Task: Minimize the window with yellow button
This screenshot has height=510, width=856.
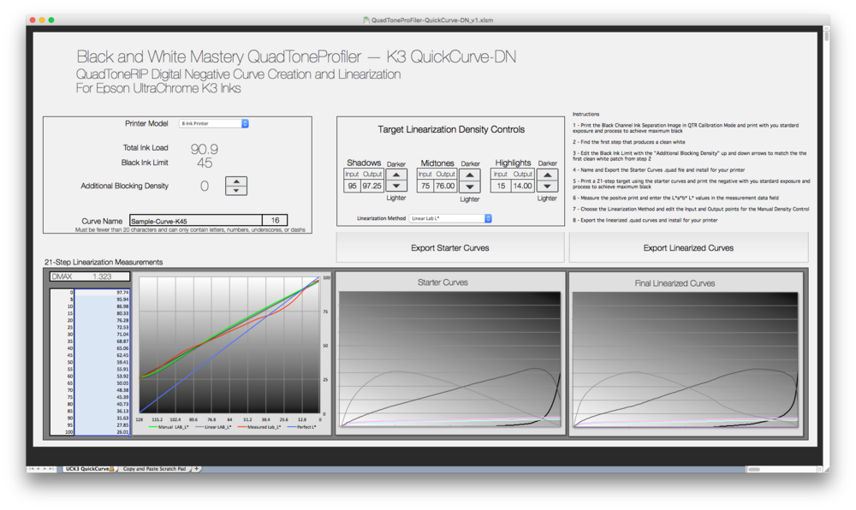Action: [x=42, y=21]
